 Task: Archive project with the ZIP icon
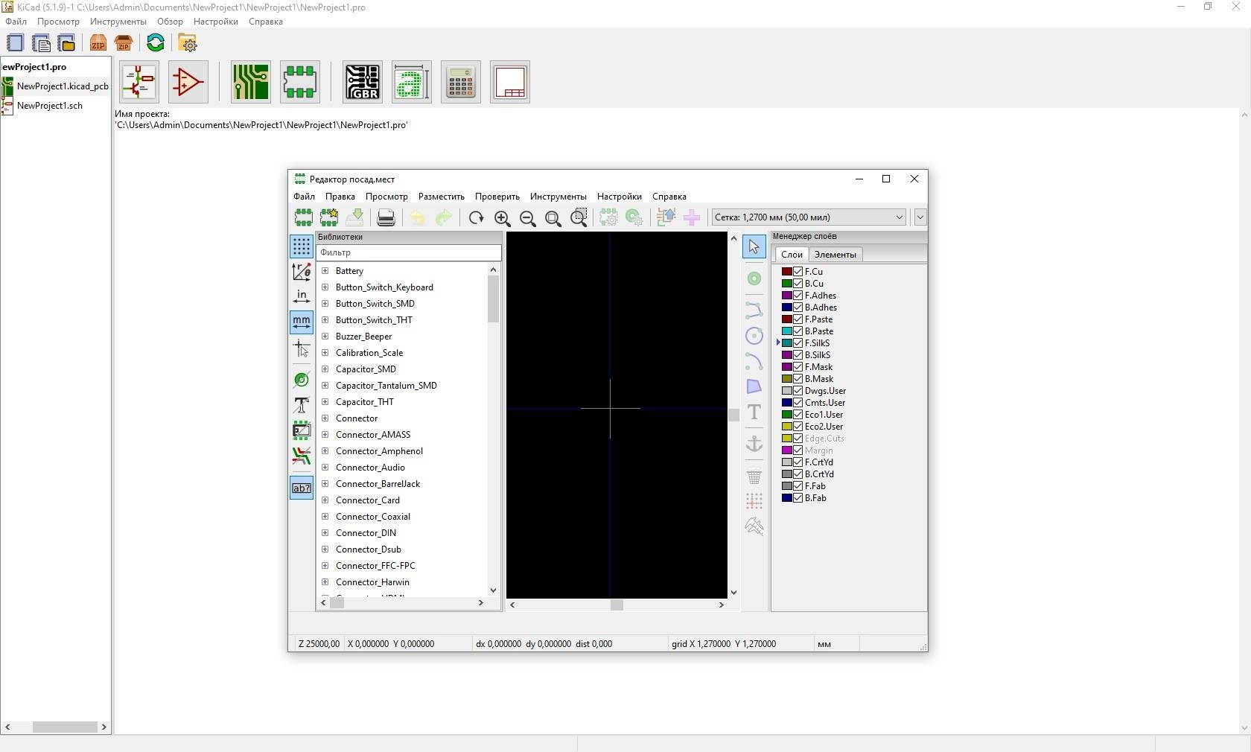(98, 43)
